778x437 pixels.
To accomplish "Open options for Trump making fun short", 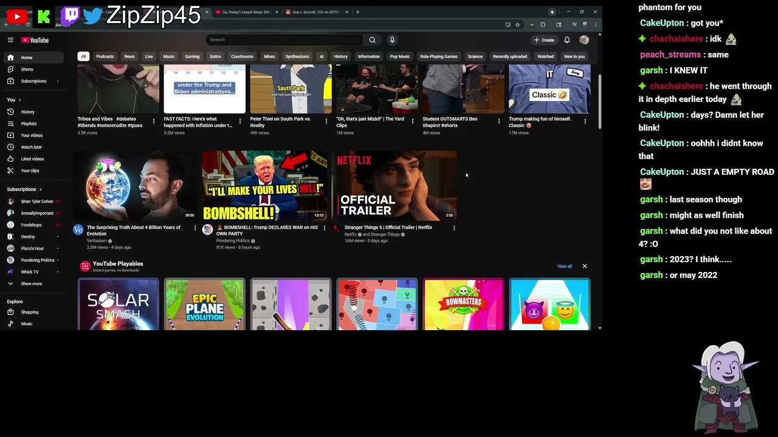I will [585, 121].
